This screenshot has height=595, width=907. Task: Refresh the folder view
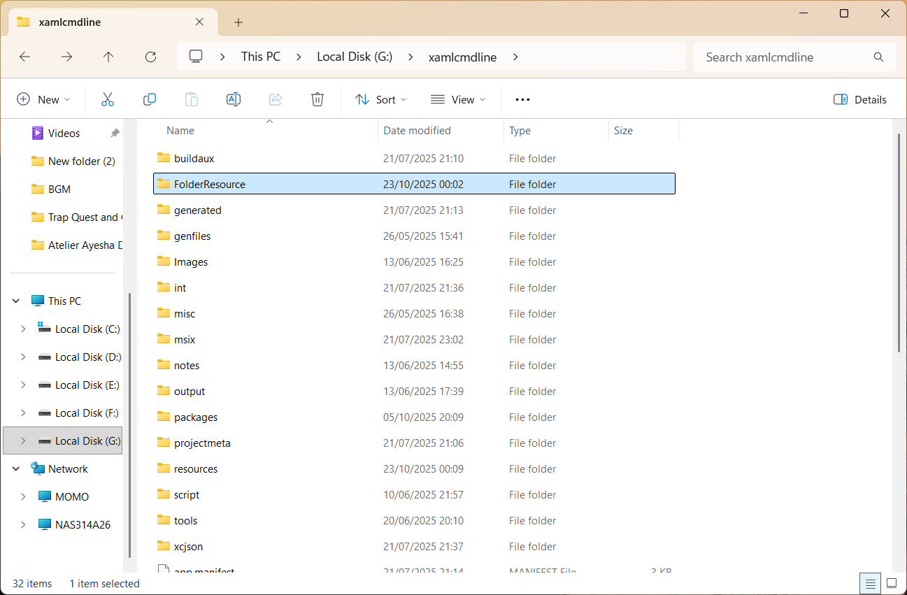(150, 57)
